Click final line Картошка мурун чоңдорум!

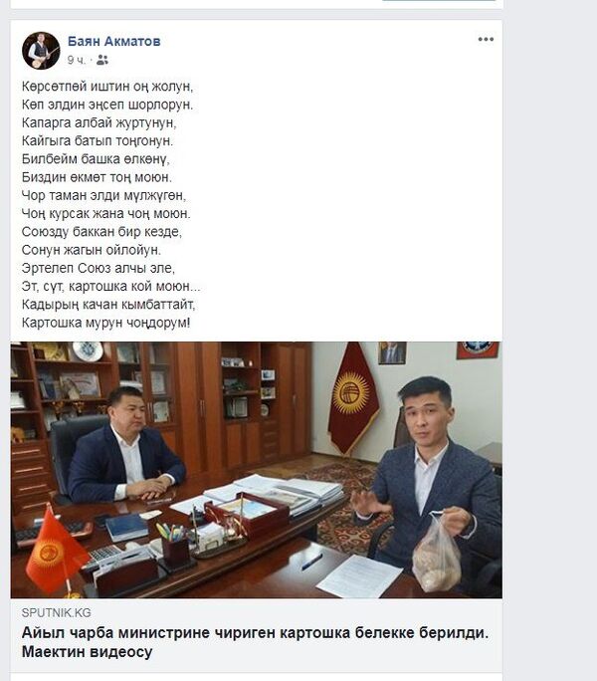(105, 323)
